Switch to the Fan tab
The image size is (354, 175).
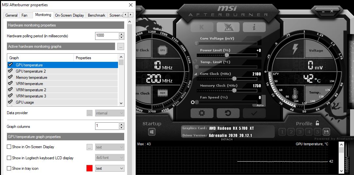25,15
